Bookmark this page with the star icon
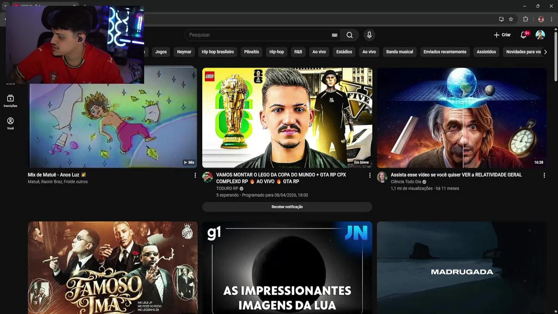Image resolution: width=558 pixels, height=314 pixels. pos(511,19)
